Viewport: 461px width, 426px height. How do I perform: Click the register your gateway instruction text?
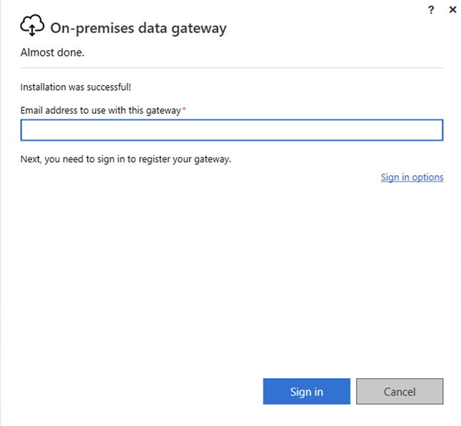click(126, 159)
